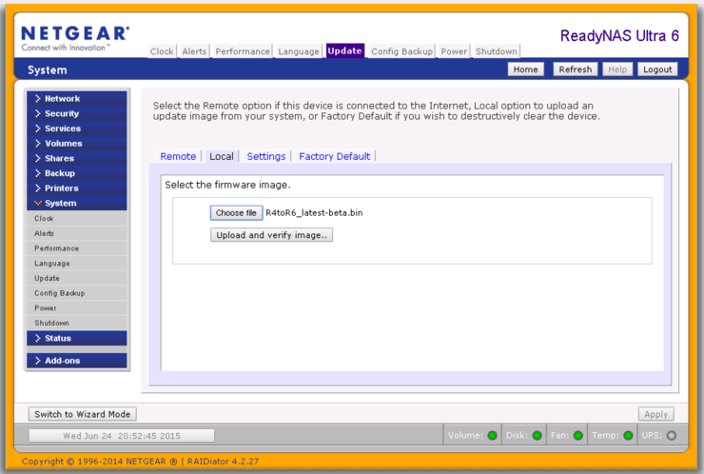Click 'Select the firmware image.' text
This screenshot has width=704, height=474.
pyautogui.click(x=227, y=185)
